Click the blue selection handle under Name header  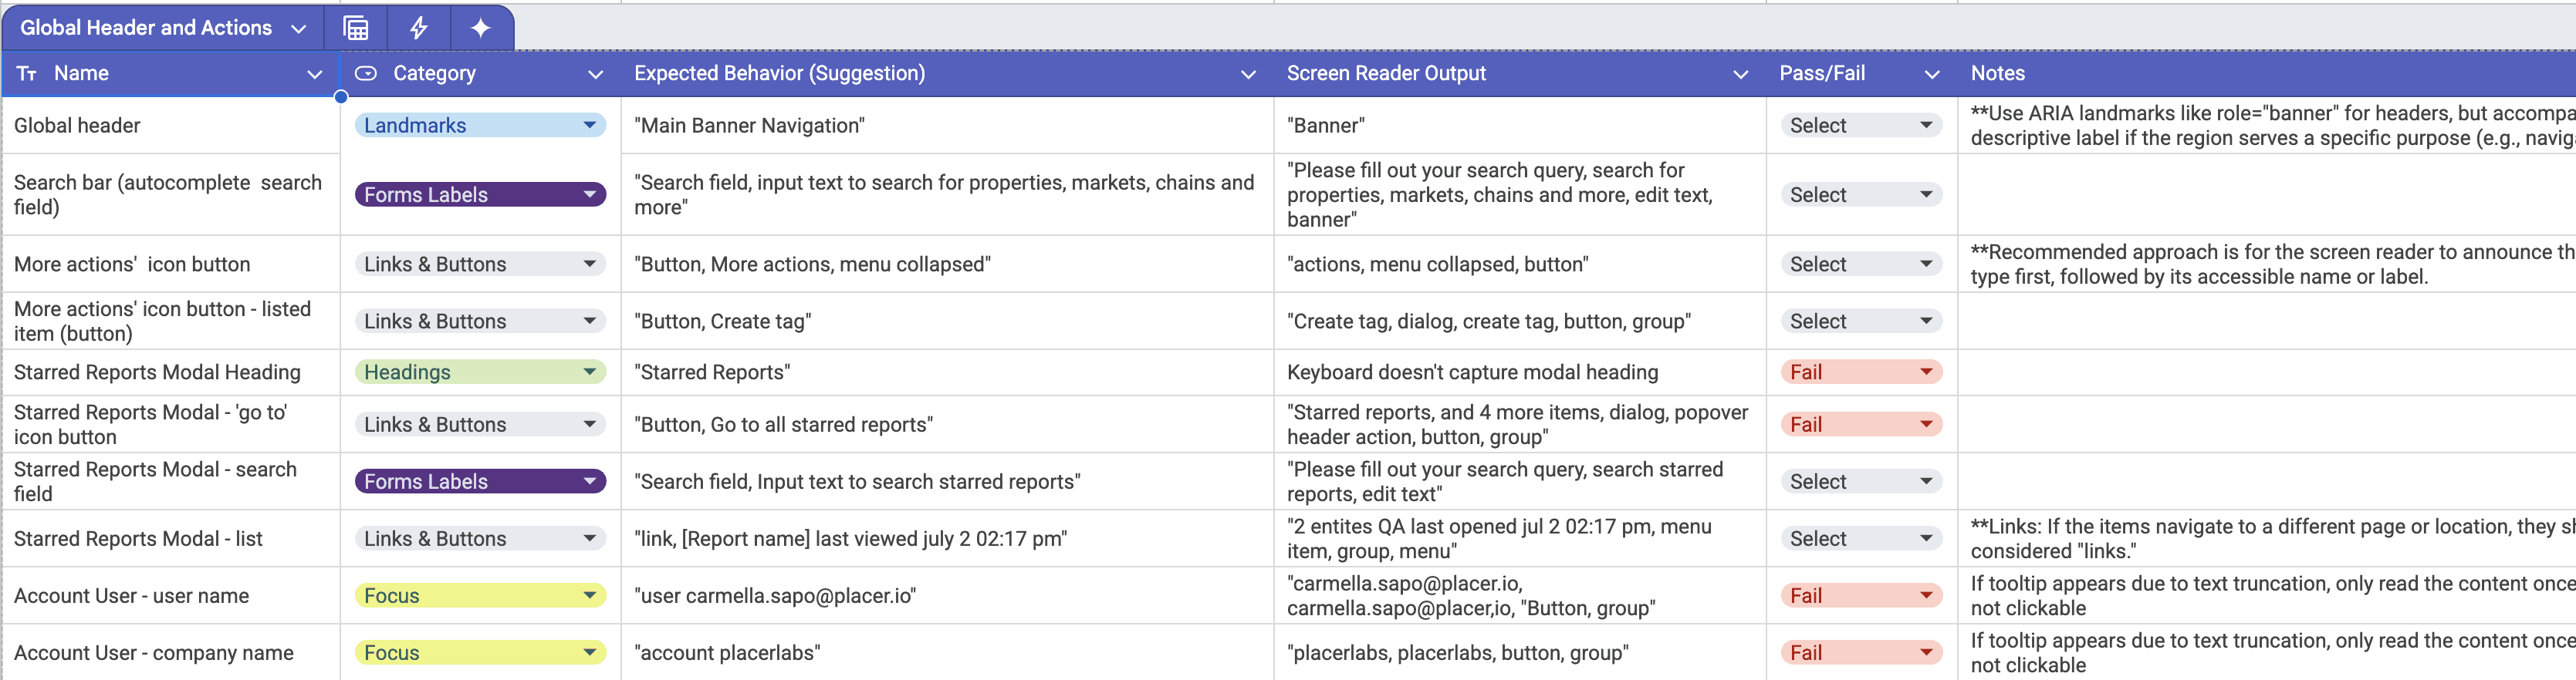[341, 97]
